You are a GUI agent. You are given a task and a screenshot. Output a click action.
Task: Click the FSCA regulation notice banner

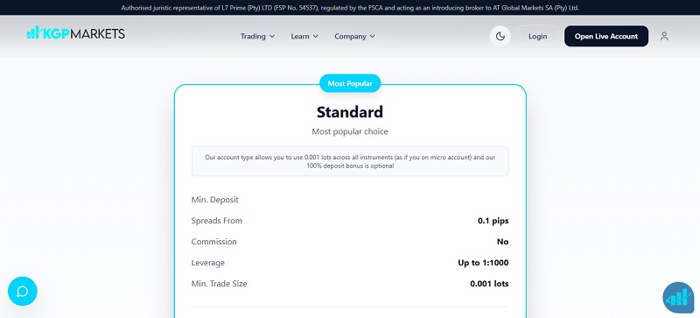pyautogui.click(x=350, y=8)
